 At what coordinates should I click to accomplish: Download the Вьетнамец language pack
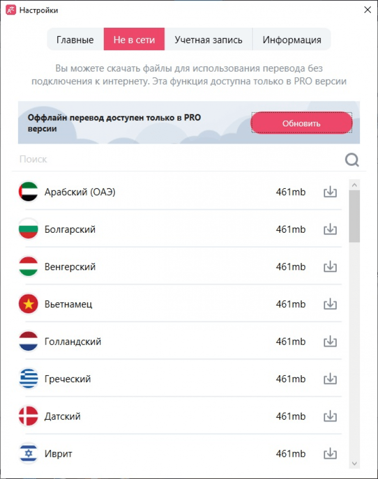click(x=330, y=304)
